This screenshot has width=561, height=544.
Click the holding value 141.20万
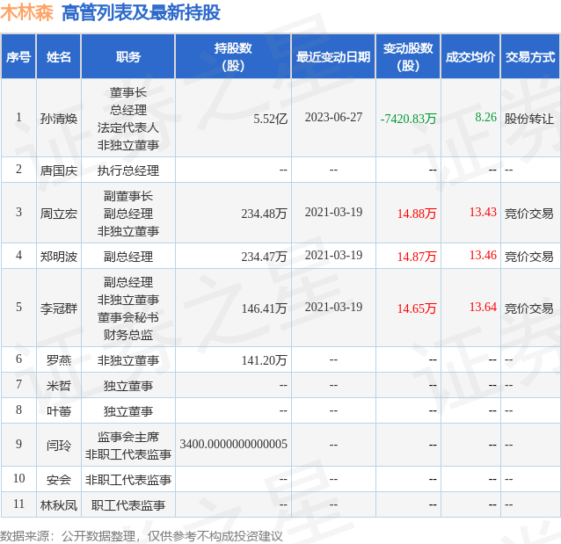(x=264, y=359)
